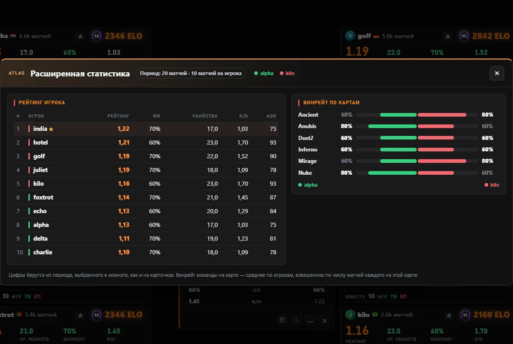The height and width of the screenshot is (344, 513).
Task: Click the 2160 ELO value on the kilo card
Action: [x=491, y=315]
